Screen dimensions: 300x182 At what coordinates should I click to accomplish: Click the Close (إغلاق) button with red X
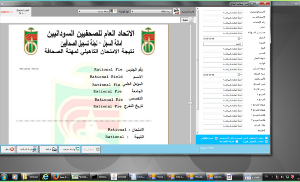click(x=8, y=149)
